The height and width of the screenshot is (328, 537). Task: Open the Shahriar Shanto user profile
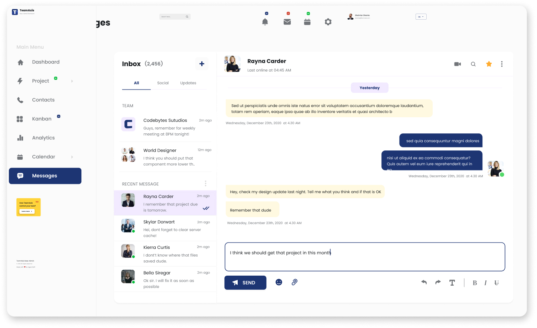359,16
